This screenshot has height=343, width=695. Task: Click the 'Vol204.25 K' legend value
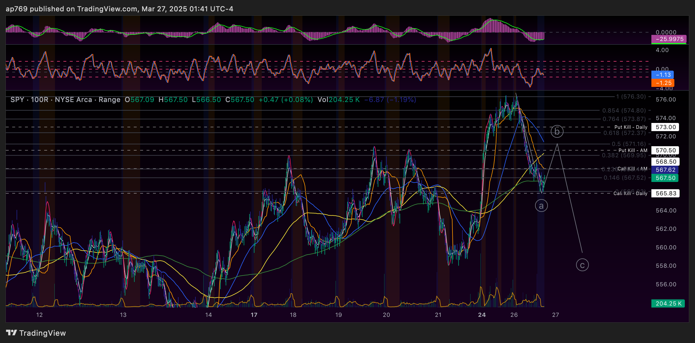(x=339, y=100)
